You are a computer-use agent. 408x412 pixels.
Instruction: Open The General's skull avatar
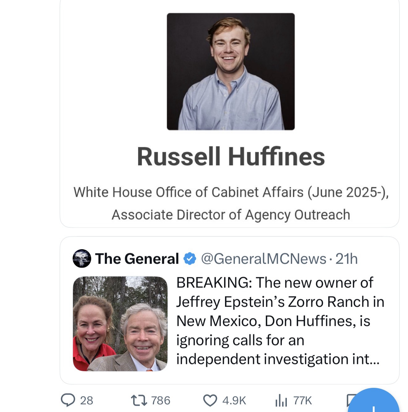[x=82, y=258]
